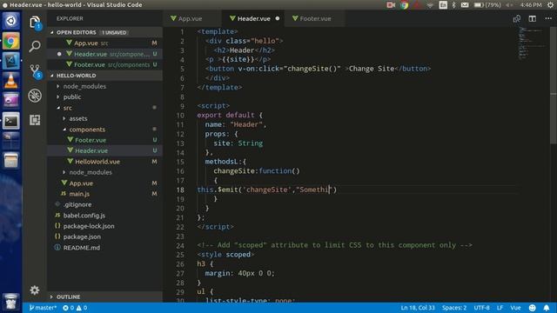Change encoding via UTF-8 status item
The image size is (557, 313).
tap(481, 308)
